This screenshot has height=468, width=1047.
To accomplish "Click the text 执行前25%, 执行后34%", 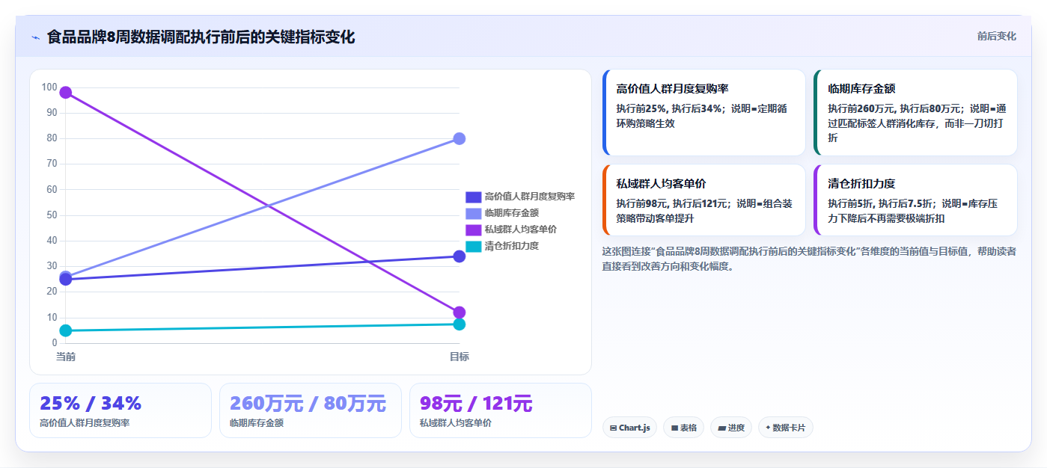I will click(x=669, y=108).
